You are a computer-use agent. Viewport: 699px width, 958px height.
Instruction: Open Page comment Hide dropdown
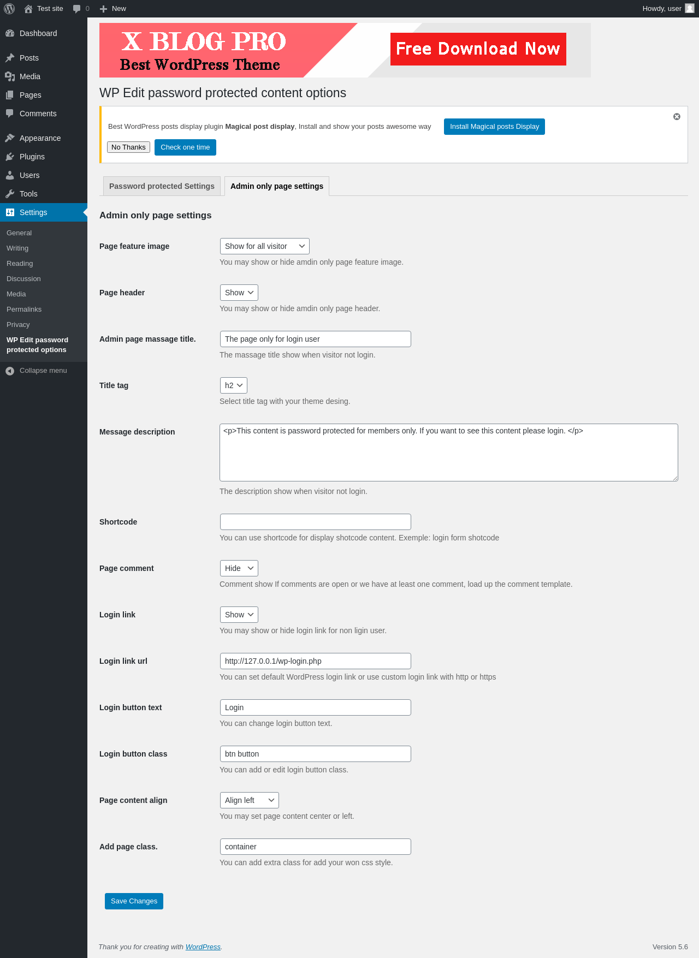coord(239,568)
